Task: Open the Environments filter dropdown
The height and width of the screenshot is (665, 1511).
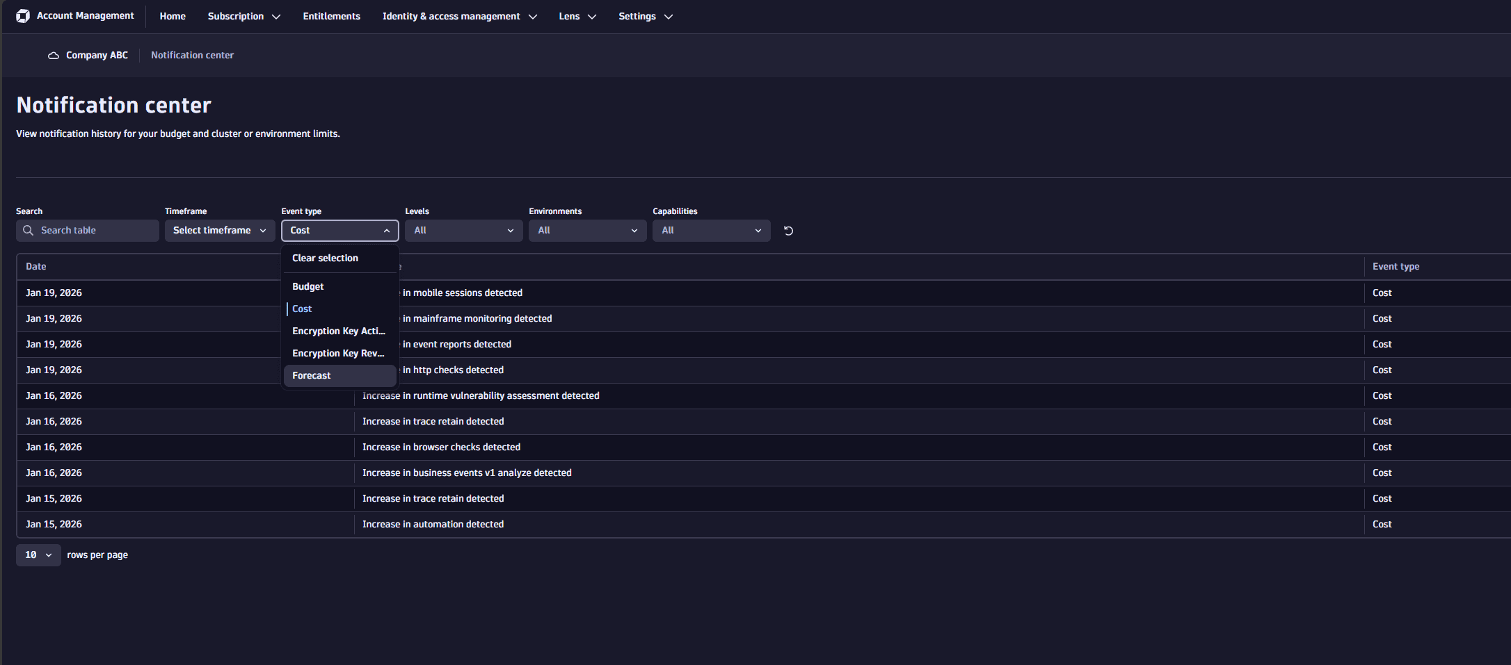Action: (x=586, y=230)
